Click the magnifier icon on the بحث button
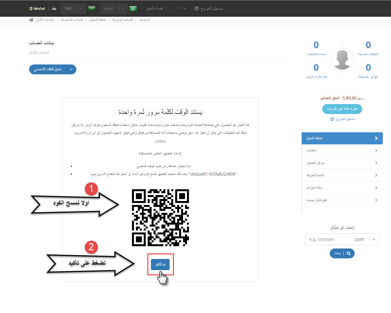 tap(349, 253)
